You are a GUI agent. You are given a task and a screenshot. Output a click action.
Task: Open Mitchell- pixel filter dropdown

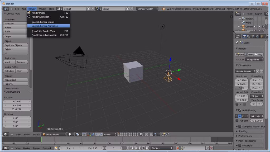(257, 116)
